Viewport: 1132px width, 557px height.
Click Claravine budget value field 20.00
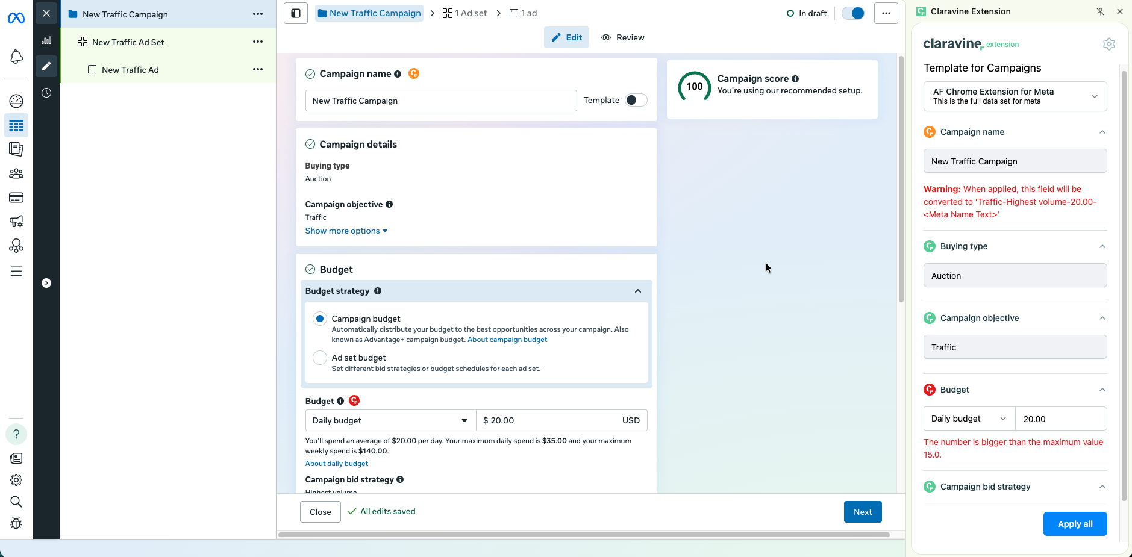1062,419
